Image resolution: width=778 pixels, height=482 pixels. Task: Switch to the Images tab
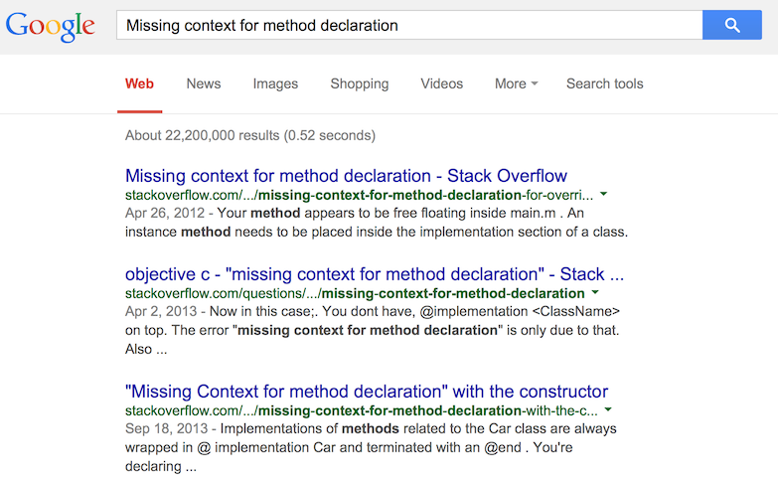[x=275, y=83]
